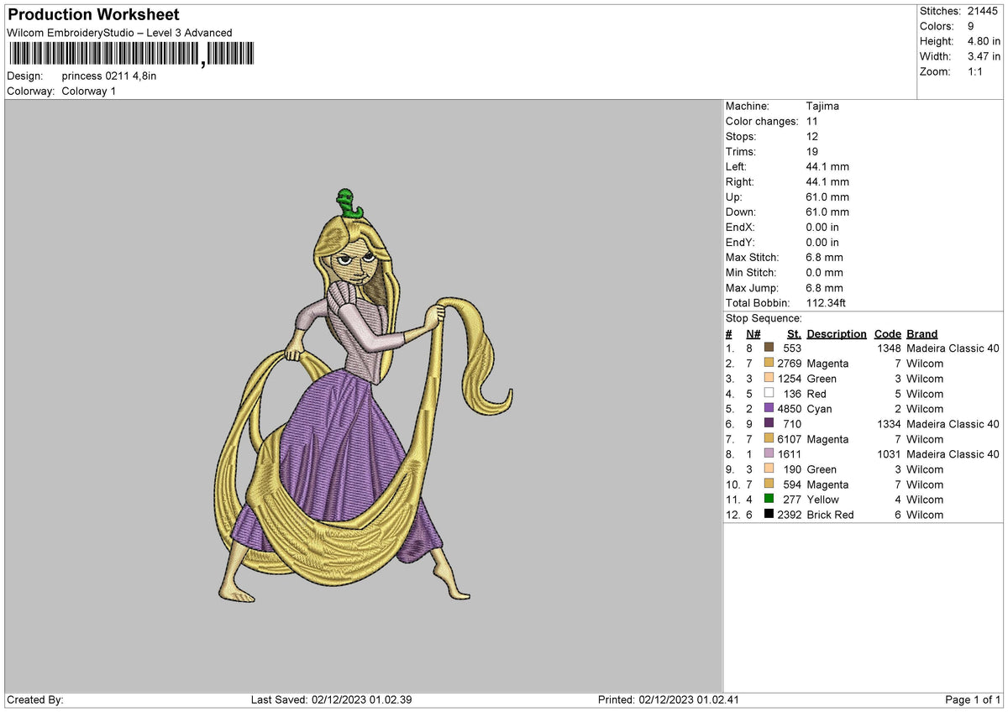This screenshot has height=712, width=1008.
Task: Select the tan swatch beside 594 Magenta
Action: (x=769, y=484)
